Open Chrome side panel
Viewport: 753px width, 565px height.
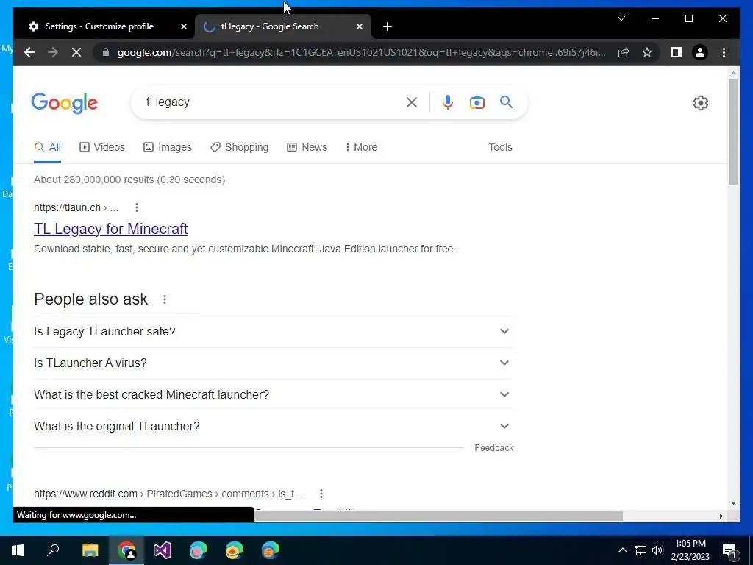click(x=677, y=52)
